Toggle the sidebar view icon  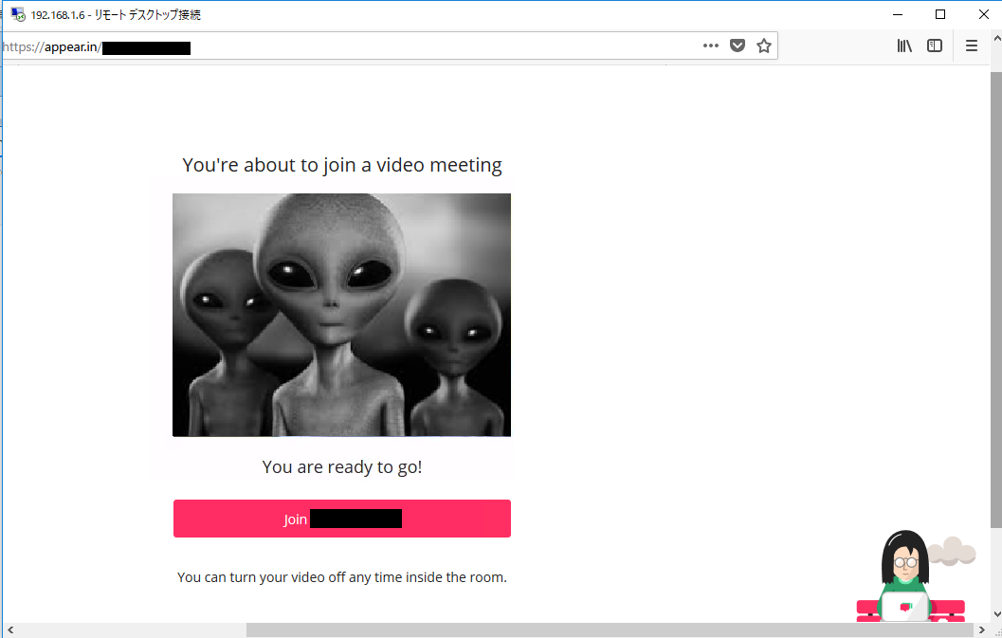click(935, 46)
